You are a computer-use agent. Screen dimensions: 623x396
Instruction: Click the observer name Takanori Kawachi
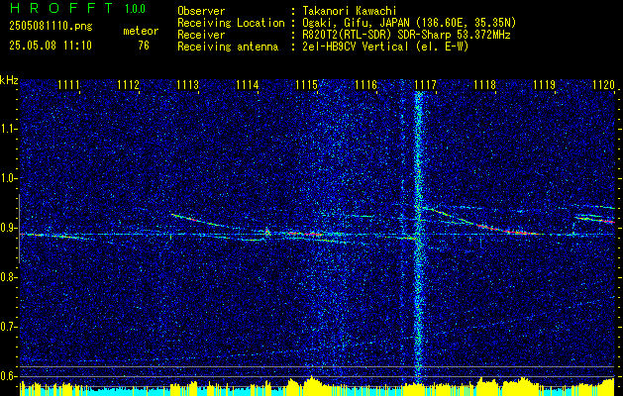[350, 11]
